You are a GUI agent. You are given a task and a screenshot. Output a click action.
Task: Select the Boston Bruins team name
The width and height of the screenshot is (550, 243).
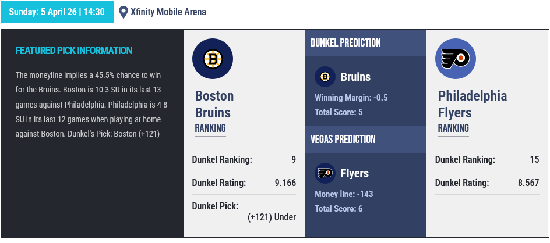pos(214,104)
